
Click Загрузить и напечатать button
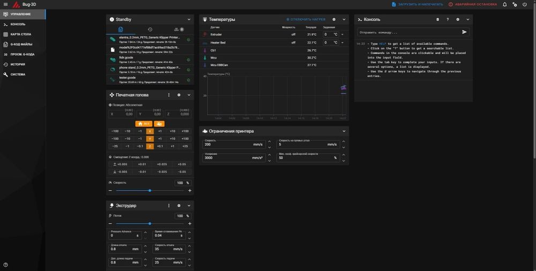click(418, 4)
